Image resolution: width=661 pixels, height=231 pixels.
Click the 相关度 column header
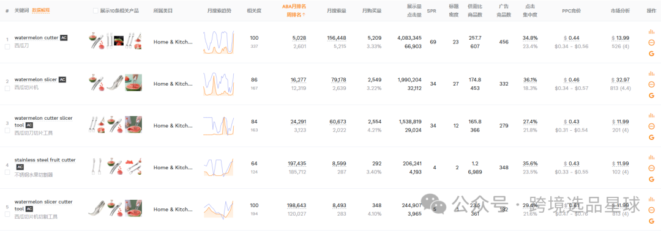pyautogui.click(x=254, y=10)
